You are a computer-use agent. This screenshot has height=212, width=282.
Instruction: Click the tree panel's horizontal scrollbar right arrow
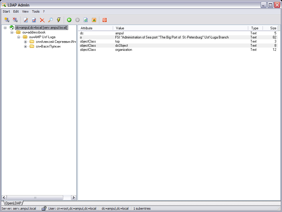[73, 198]
